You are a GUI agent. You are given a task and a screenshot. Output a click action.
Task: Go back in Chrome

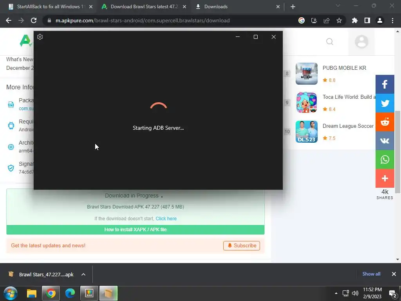[x=9, y=20]
